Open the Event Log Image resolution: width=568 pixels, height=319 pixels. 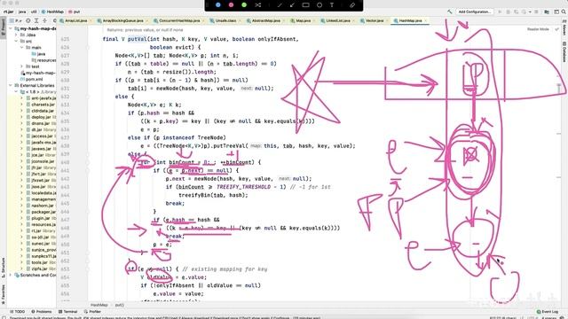tap(548, 311)
